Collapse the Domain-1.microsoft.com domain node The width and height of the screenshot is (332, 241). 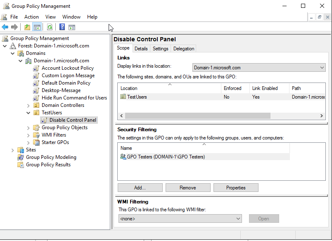pyautogui.click(x=21, y=61)
